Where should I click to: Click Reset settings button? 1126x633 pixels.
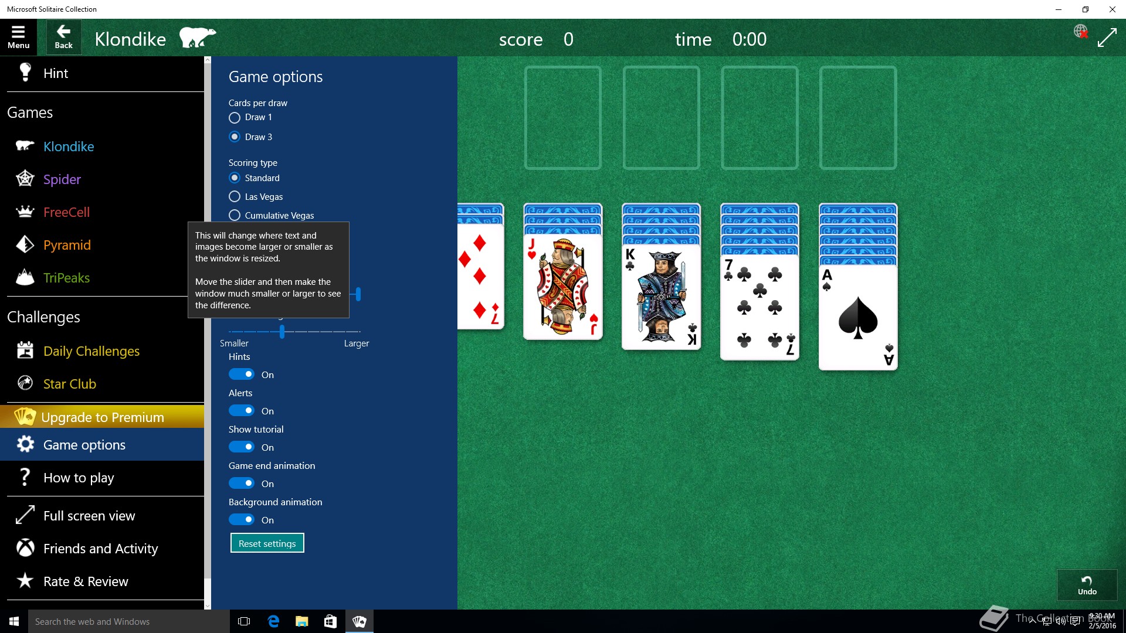(267, 543)
